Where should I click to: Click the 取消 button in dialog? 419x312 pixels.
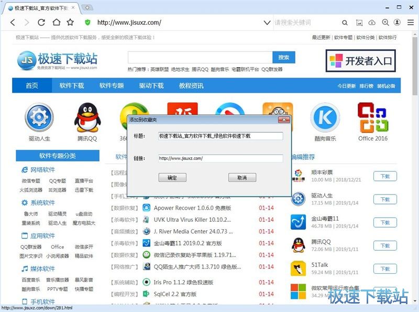pyautogui.click(x=242, y=177)
